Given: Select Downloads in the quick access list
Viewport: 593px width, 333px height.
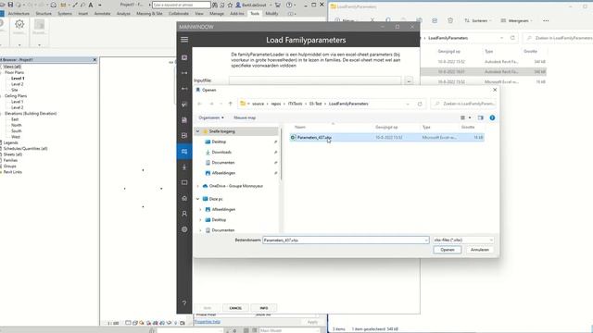Looking at the screenshot, I should pyautogui.click(x=221, y=152).
